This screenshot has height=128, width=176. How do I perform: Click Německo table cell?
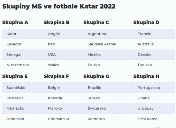click(x=15, y=108)
